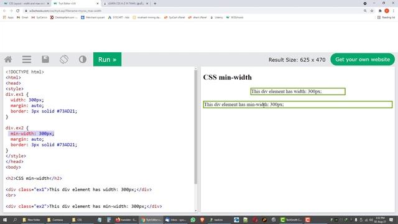Viewport: 398px width, 224px height.
Task: Click the CSS min-width heading in the result
Action: click(228, 77)
